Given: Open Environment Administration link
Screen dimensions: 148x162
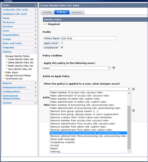Looking at the screenshot, I should (x=11, y=97).
